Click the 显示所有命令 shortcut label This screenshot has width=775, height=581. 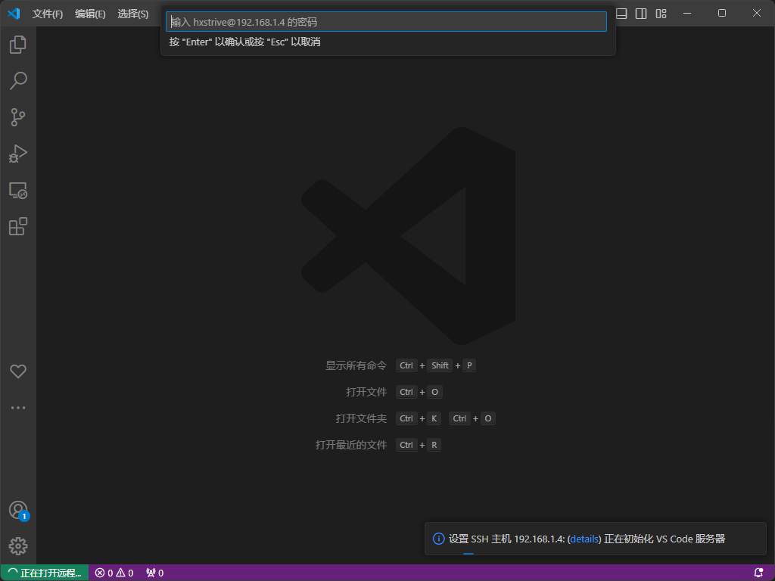point(356,365)
